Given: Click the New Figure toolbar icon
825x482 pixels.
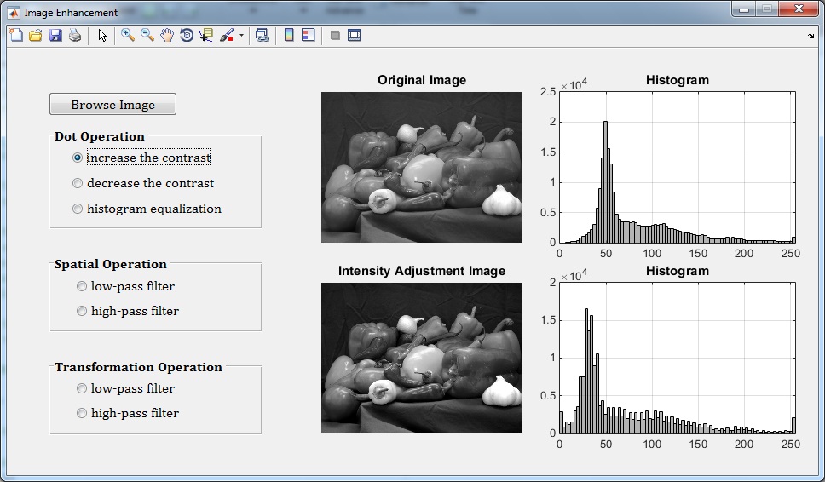Looking at the screenshot, I should [x=16, y=36].
